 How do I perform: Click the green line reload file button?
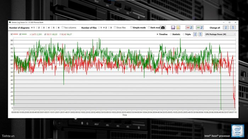pyautogui.click(x=199, y=28)
